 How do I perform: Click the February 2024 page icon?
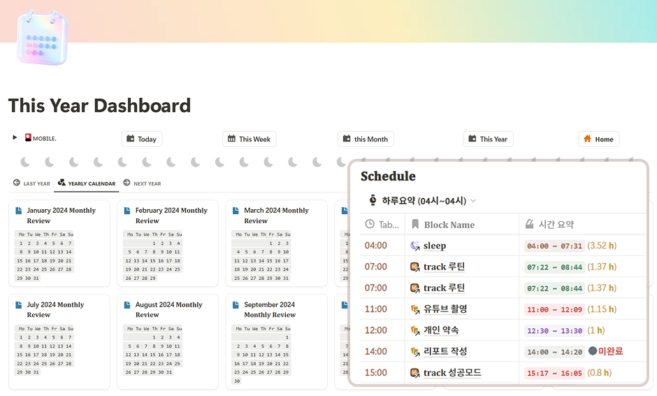(x=127, y=211)
